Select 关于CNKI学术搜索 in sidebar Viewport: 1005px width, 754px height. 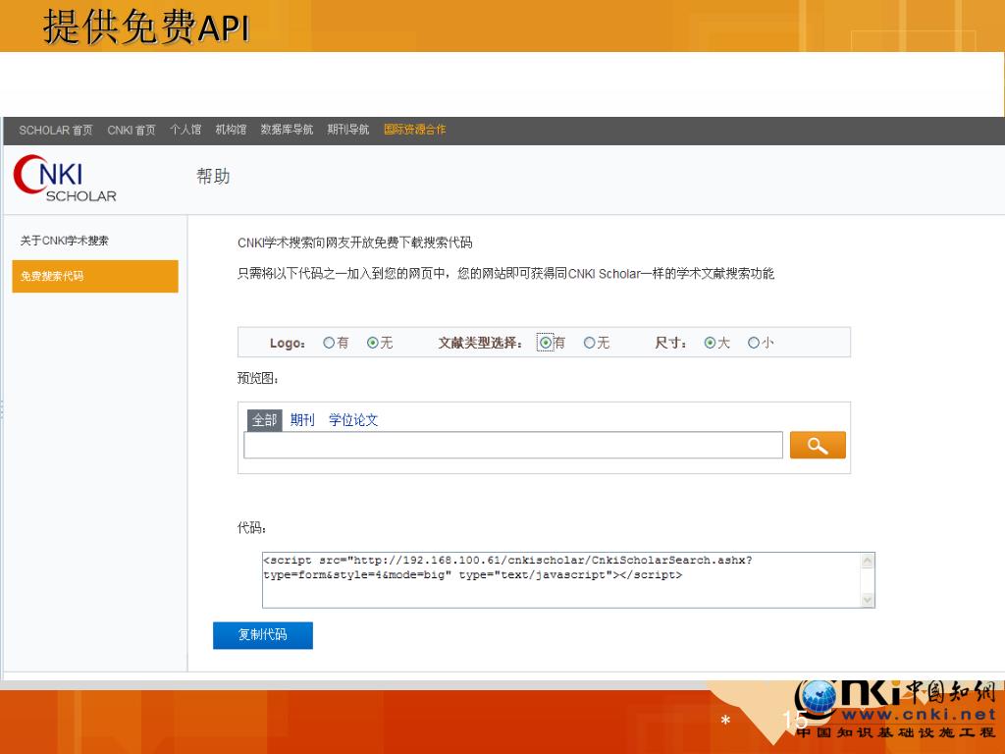pos(64,242)
